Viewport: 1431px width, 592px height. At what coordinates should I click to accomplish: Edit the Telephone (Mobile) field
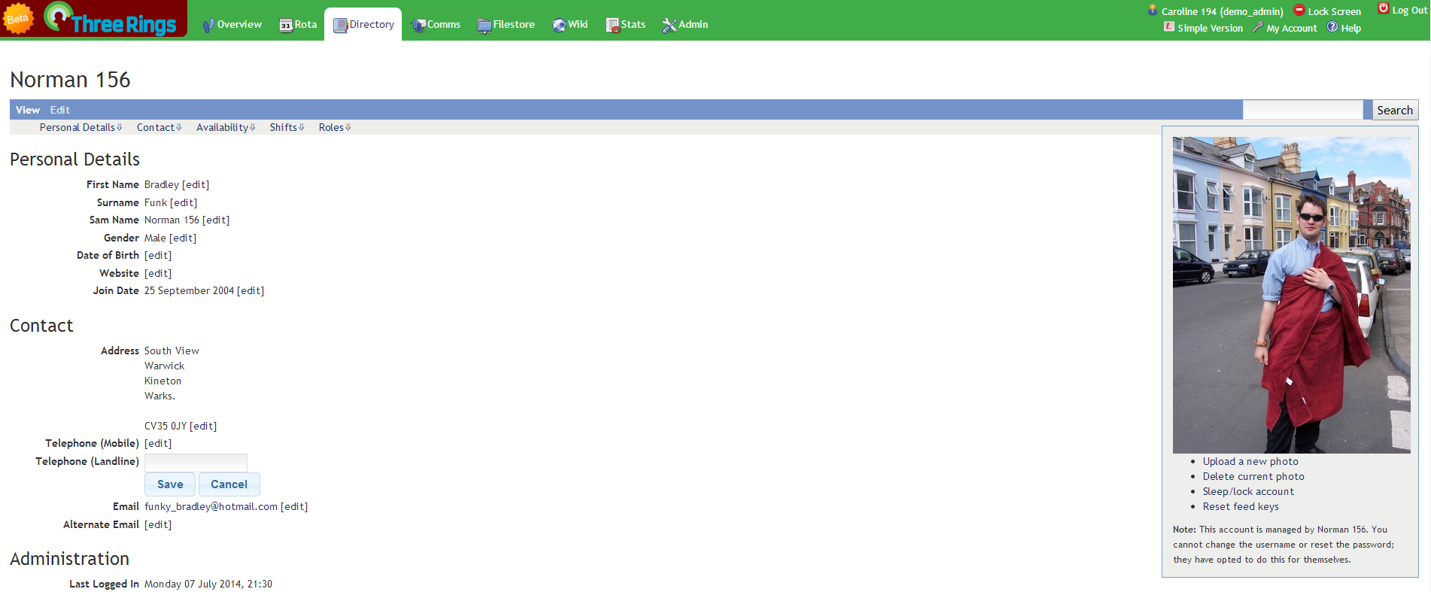point(158,443)
